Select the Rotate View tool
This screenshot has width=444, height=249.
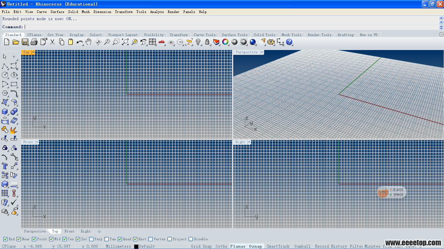[x=98, y=42]
